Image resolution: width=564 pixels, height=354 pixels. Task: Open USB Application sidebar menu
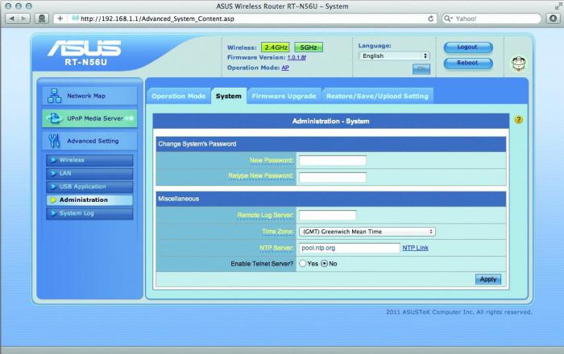(x=89, y=187)
